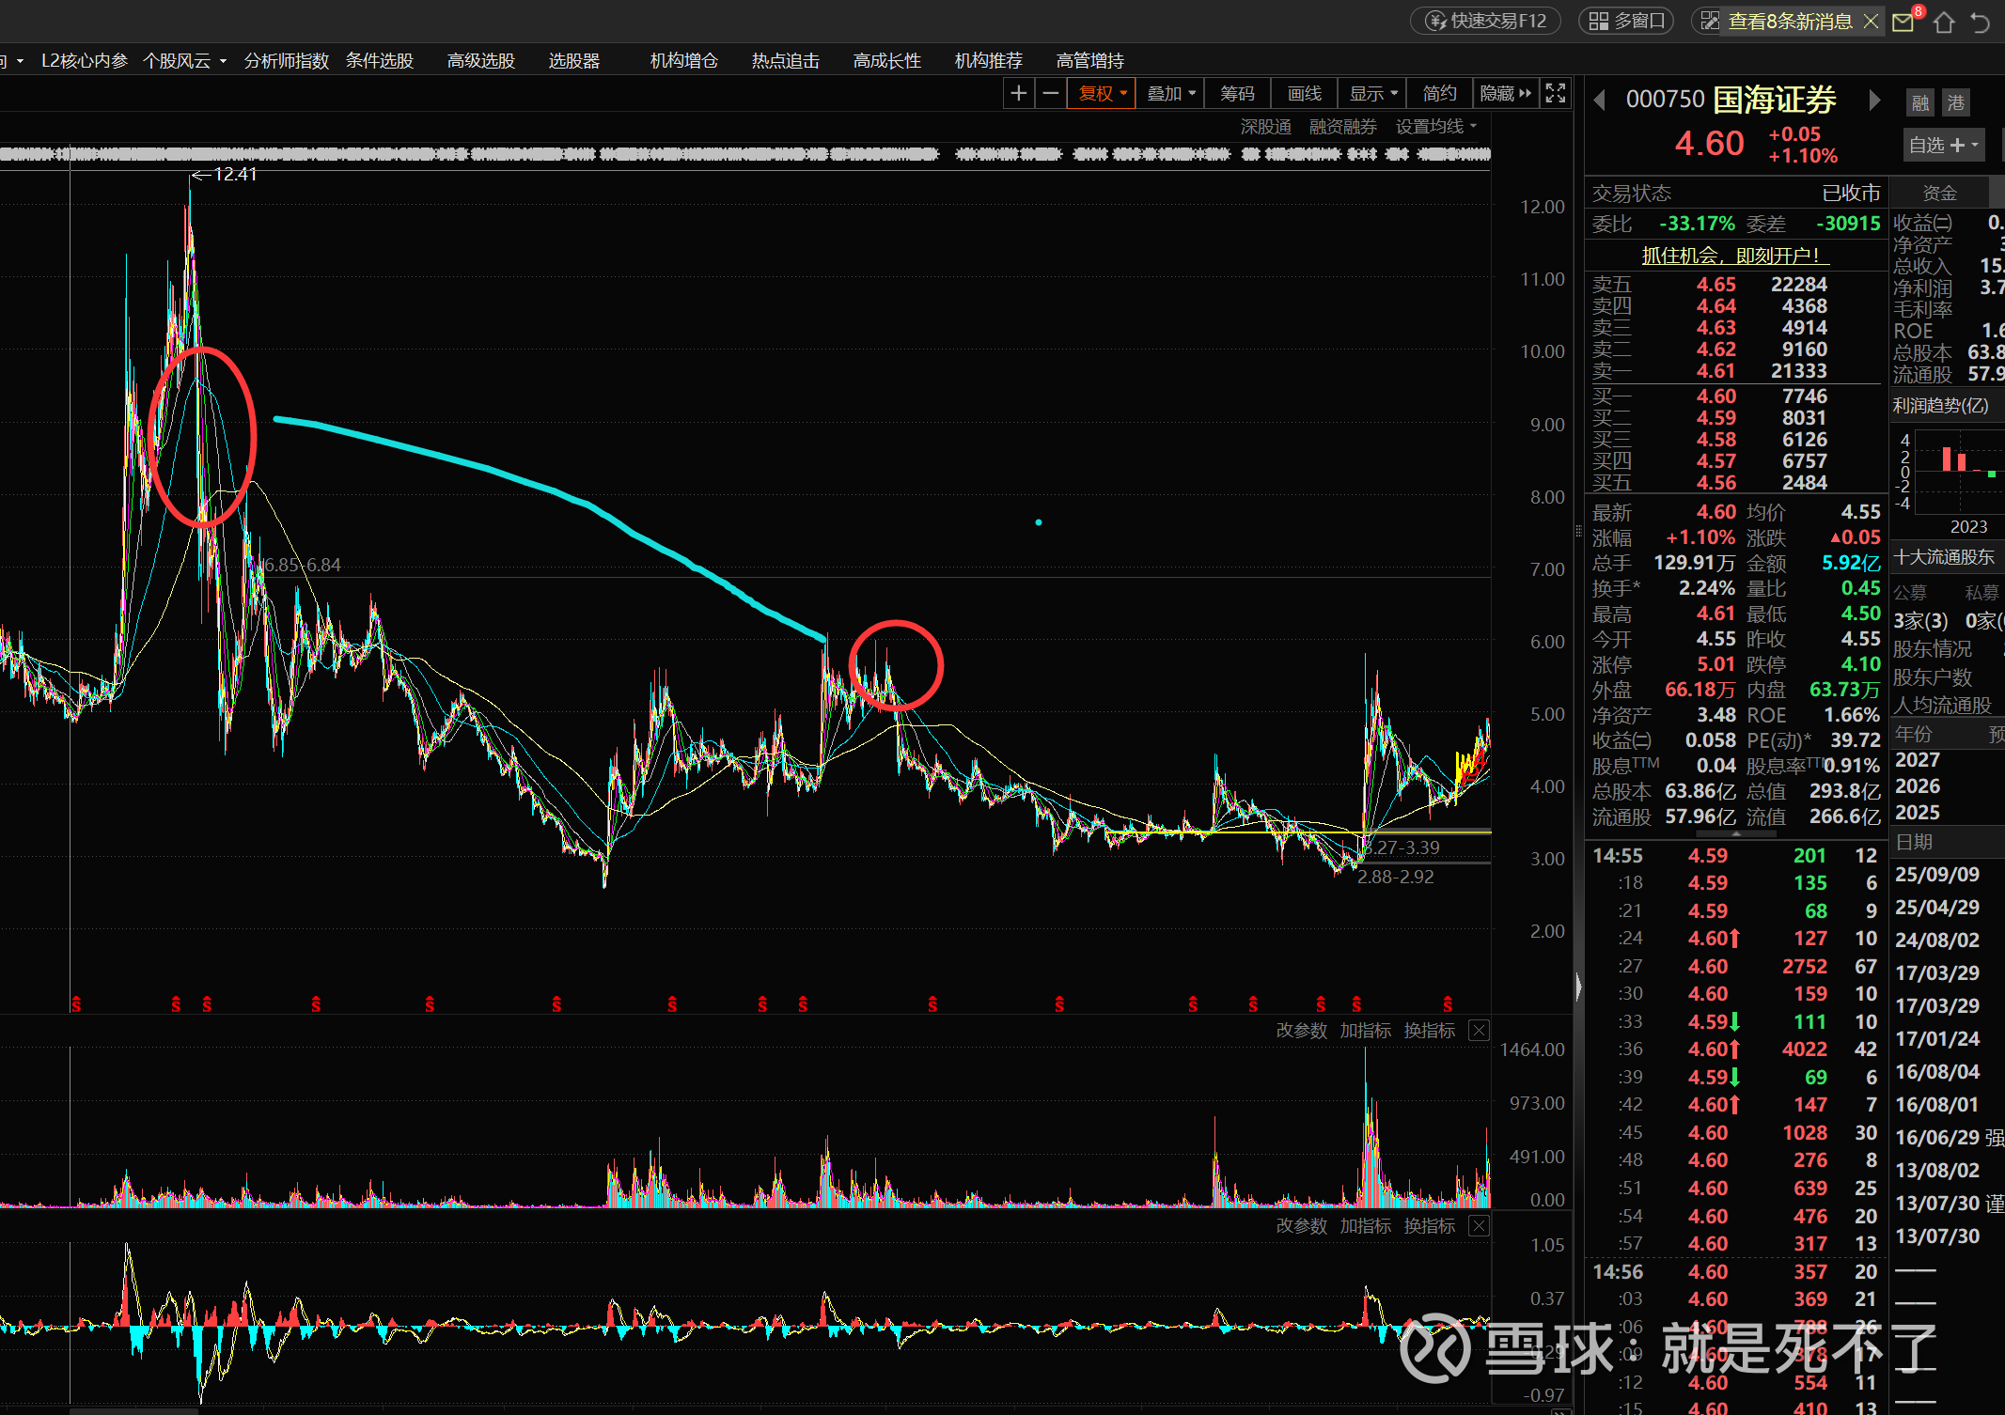This screenshot has height=1415, width=2005.
Task: Go to next stock with right arrow
Action: [x=1874, y=100]
